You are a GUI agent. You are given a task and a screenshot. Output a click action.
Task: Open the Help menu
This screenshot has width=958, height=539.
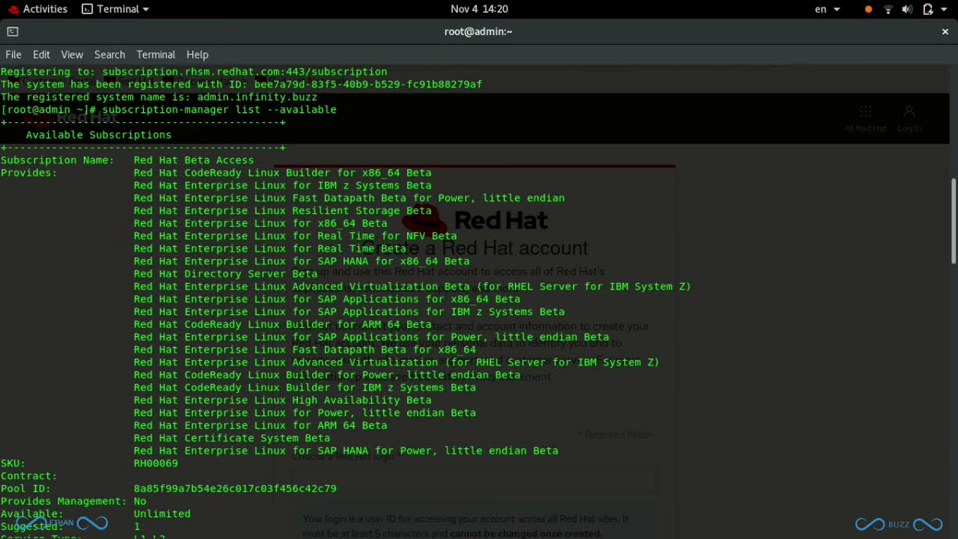pyautogui.click(x=197, y=55)
